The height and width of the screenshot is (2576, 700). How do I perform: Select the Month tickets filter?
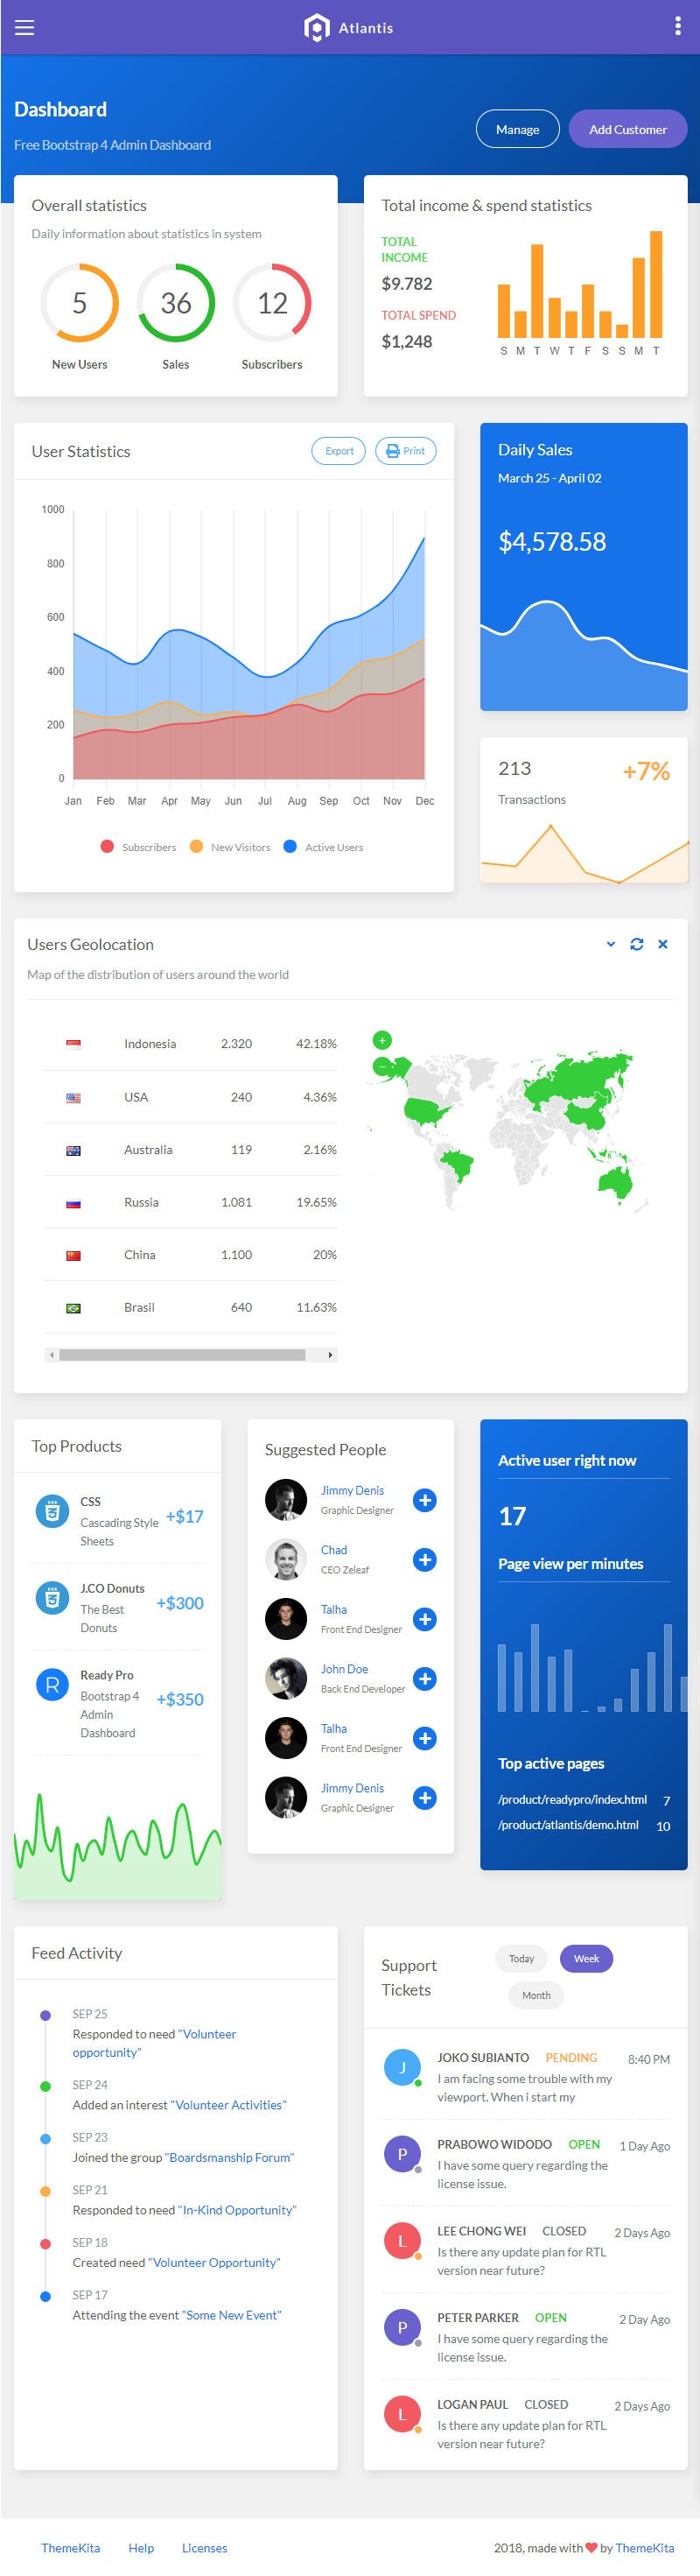(x=536, y=1996)
